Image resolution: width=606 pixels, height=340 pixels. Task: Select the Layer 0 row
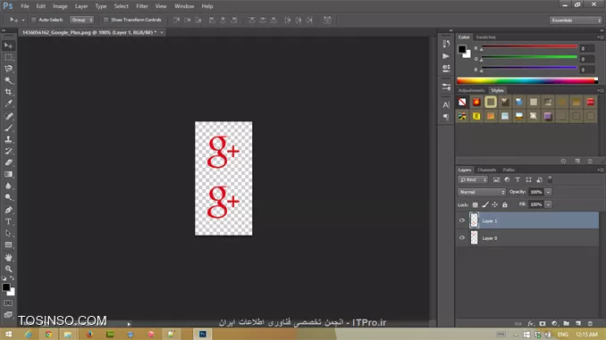pyautogui.click(x=527, y=238)
